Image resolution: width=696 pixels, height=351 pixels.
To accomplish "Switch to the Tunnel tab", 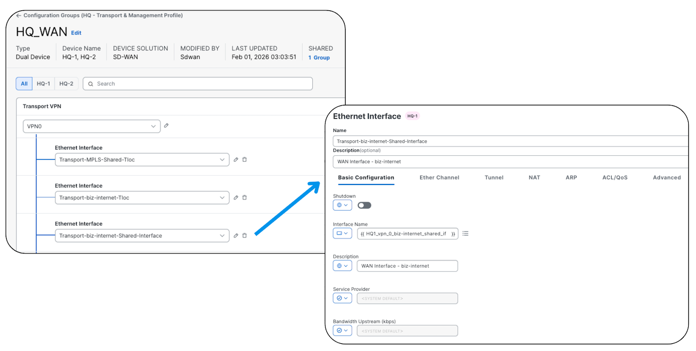I will [494, 177].
